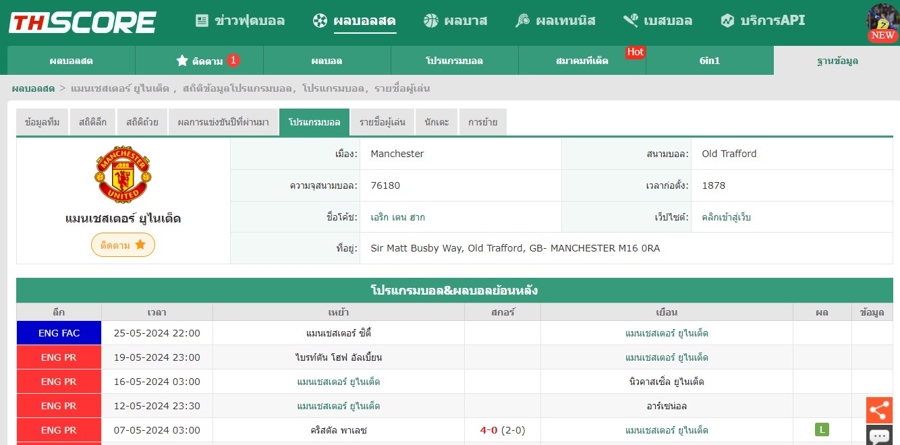Click ลีก column header
This screenshot has height=445, width=900.
(59, 312)
